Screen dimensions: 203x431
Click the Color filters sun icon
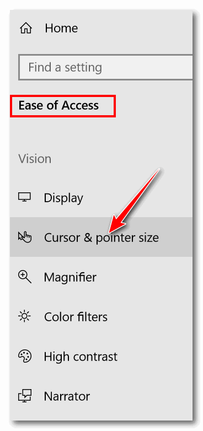click(x=25, y=316)
